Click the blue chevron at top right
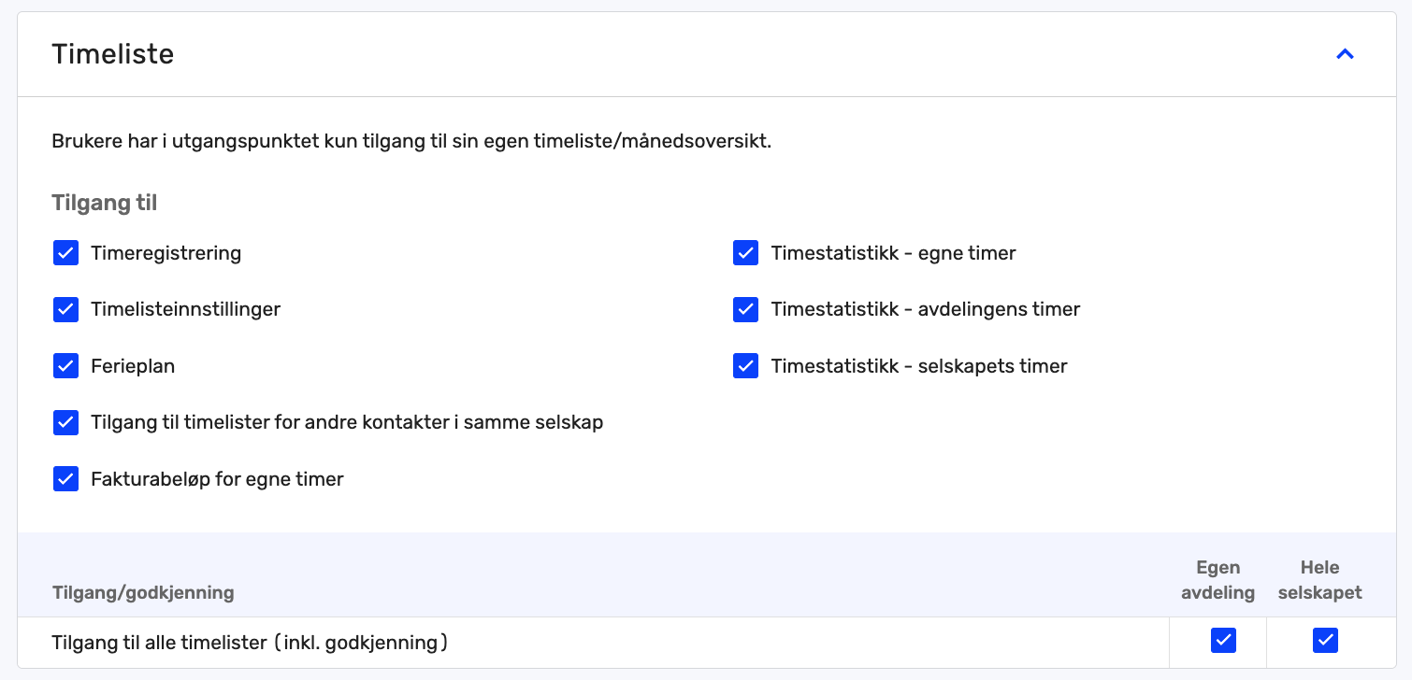Image resolution: width=1412 pixels, height=680 pixels. coord(1346,53)
